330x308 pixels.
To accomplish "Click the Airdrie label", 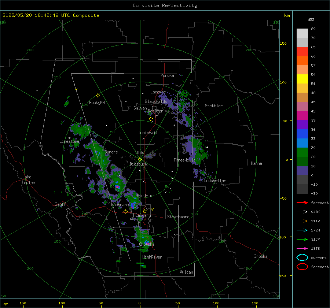I will [144, 196].
